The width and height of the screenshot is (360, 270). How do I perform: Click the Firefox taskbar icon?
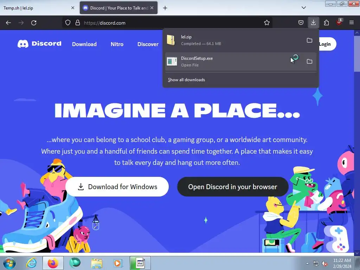pyautogui.click(x=53, y=263)
